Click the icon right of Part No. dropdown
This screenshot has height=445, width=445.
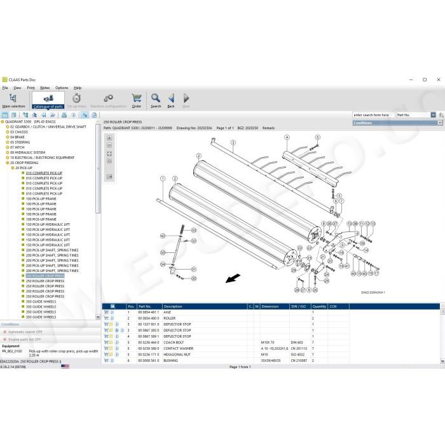coord(441,115)
